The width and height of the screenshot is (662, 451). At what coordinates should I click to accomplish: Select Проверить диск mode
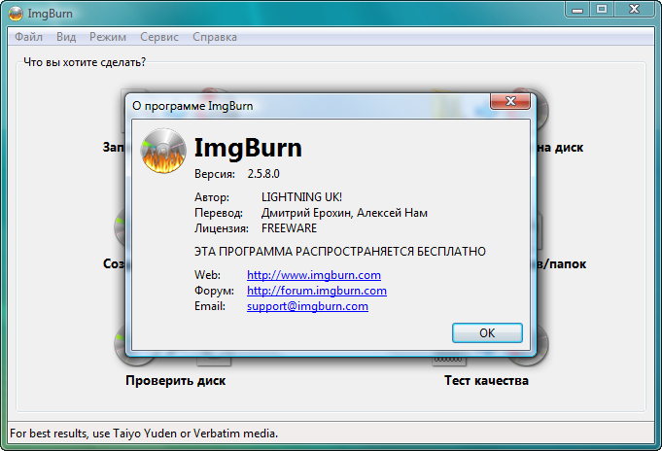tap(176, 380)
